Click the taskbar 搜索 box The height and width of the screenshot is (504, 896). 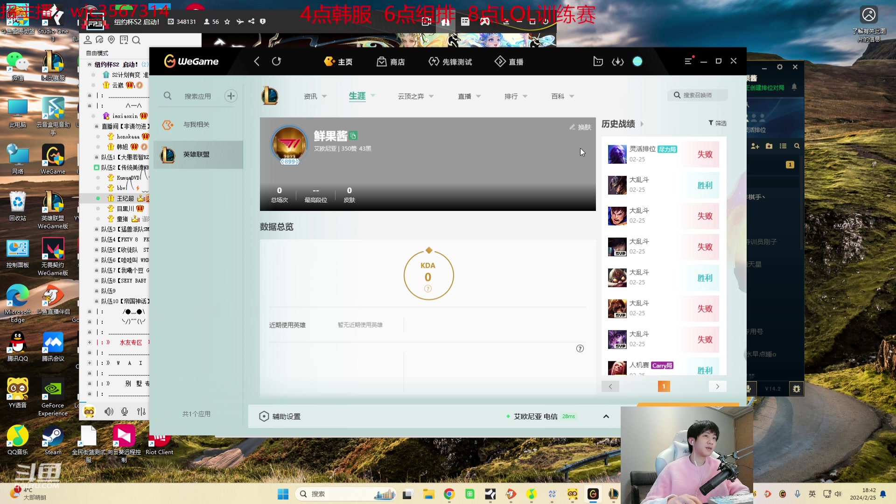345,494
